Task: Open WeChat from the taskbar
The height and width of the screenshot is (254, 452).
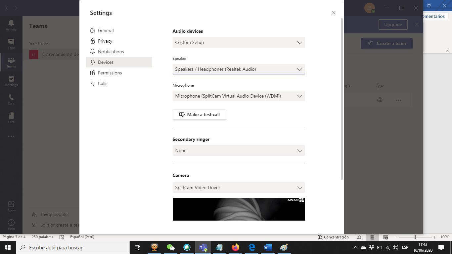Action: point(170,247)
